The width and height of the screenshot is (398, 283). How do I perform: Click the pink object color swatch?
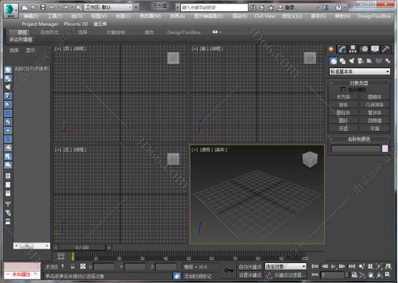pyautogui.click(x=385, y=149)
